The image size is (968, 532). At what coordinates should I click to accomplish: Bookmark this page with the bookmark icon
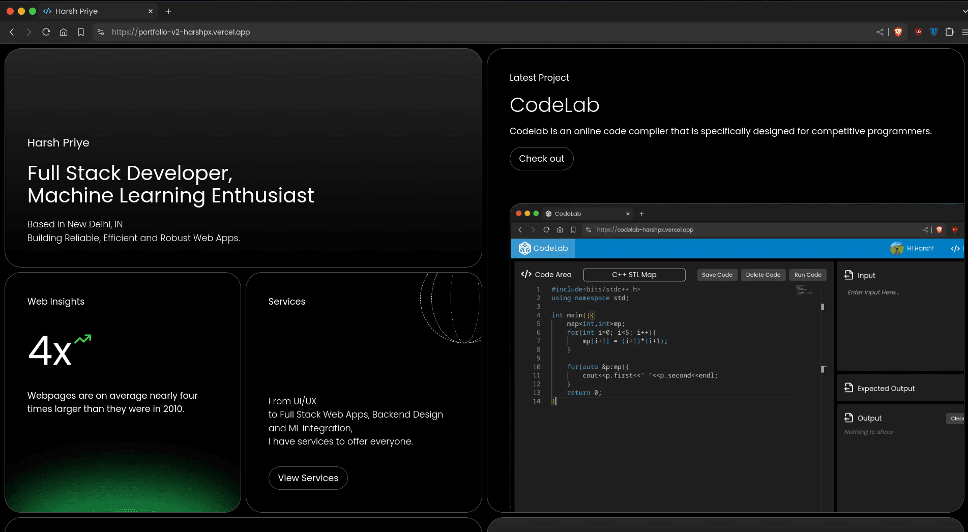tap(81, 32)
